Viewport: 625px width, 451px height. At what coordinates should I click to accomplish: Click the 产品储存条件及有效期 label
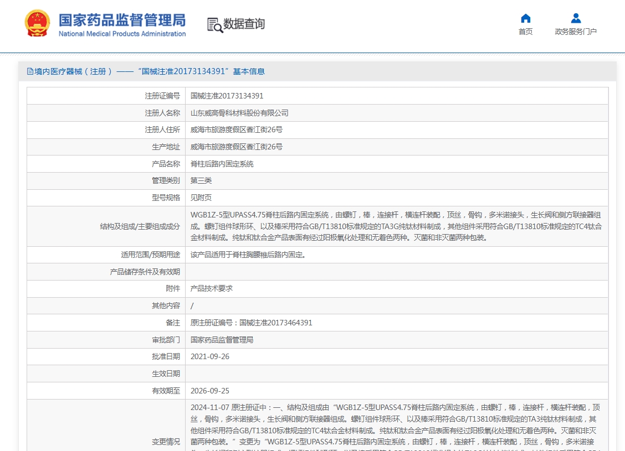point(145,272)
